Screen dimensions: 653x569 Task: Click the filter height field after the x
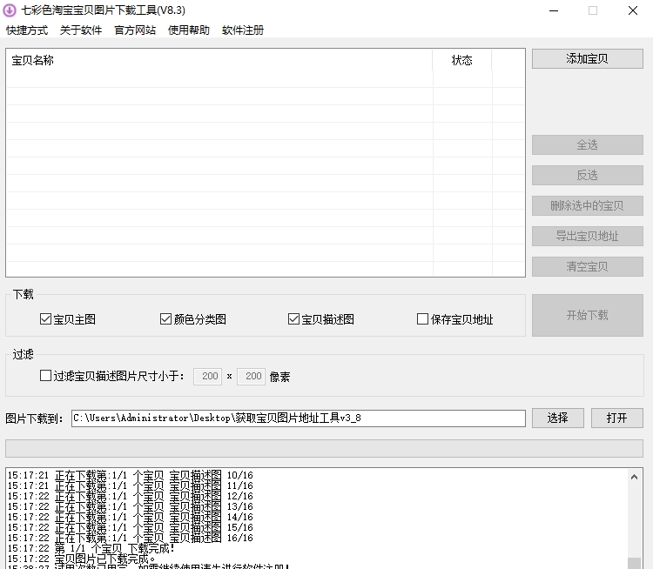(x=251, y=376)
